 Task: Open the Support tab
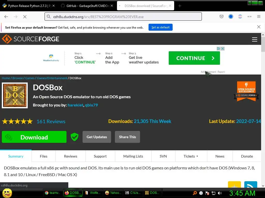[x=100, y=156]
